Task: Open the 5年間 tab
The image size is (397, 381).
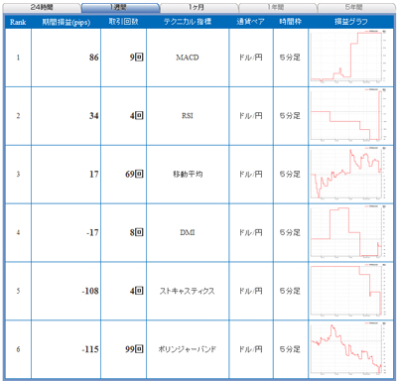Action: [356, 8]
